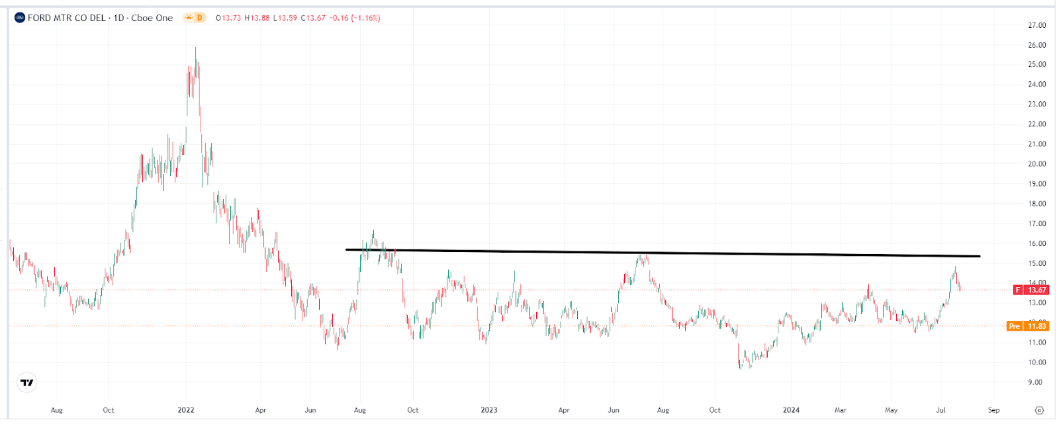Click the 27.00 mark on price scale
Viewport: 1059px width, 424px height.
[x=1036, y=25]
